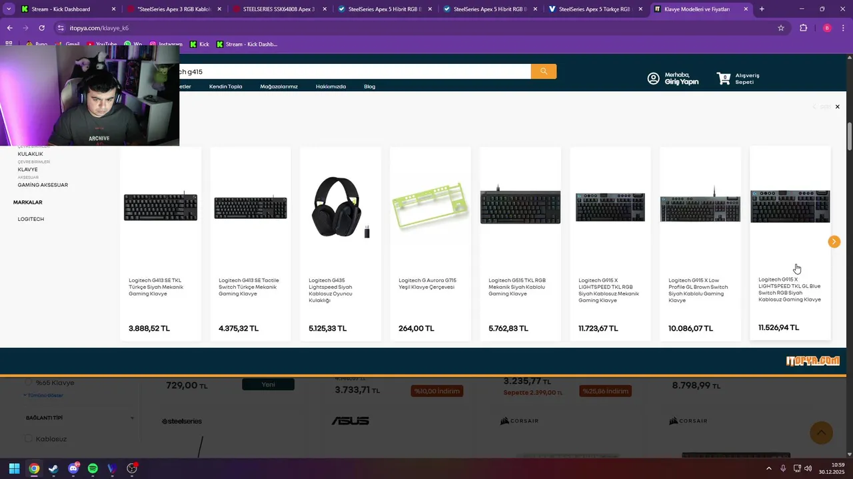The image size is (853, 479).
Task: Open Stream - Kick Dashboard bookmark
Action: point(247,44)
